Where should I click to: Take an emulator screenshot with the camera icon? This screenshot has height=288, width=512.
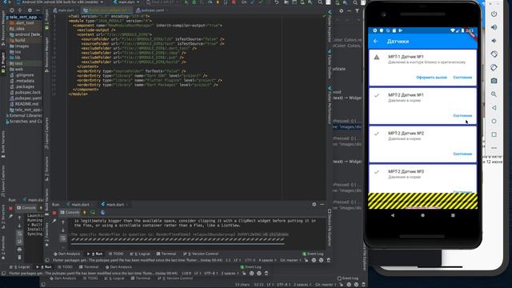[x=494, y=81]
